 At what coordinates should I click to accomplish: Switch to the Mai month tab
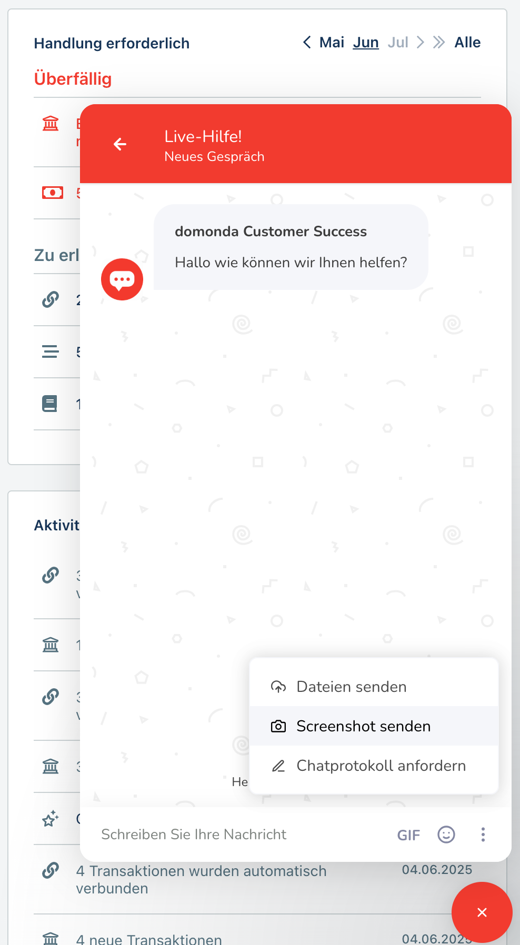pos(332,43)
